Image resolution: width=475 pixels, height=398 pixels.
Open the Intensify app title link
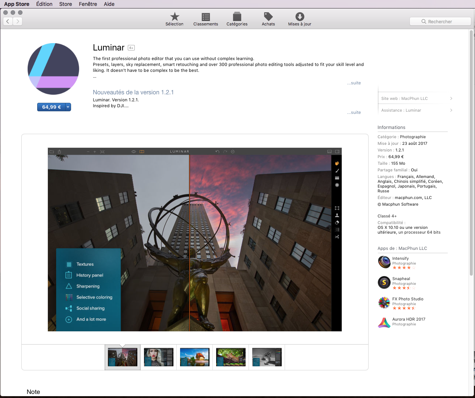(400, 258)
